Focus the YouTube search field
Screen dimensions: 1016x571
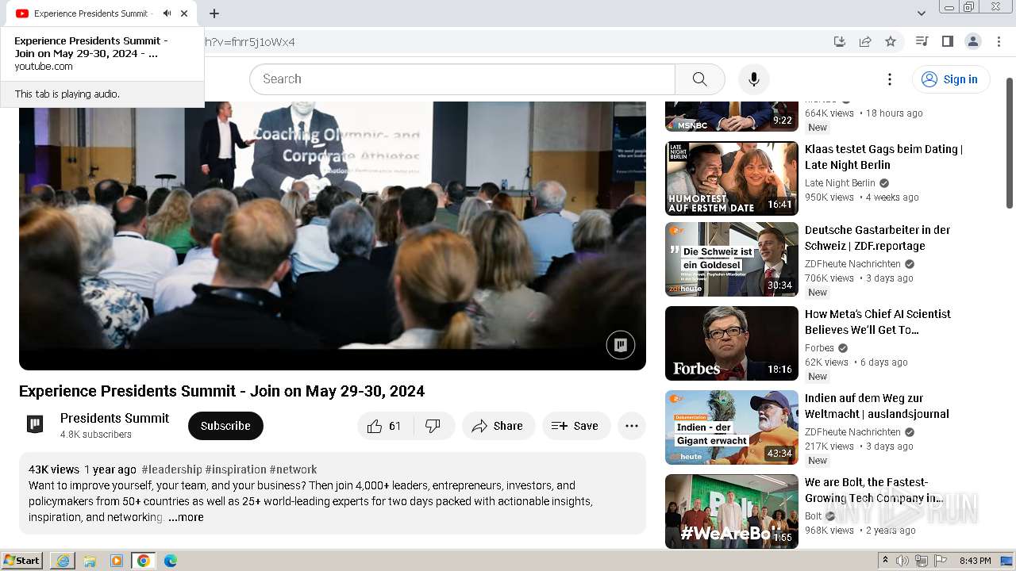[x=462, y=79]
